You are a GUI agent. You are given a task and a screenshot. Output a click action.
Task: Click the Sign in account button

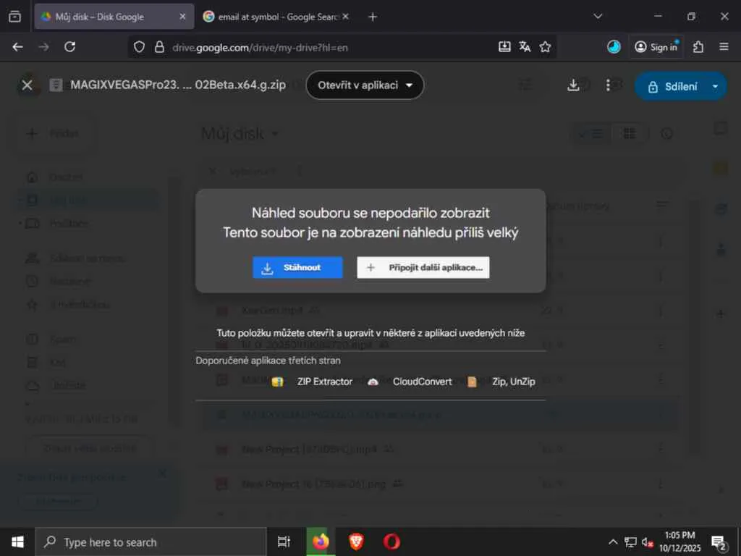(656, 47)
